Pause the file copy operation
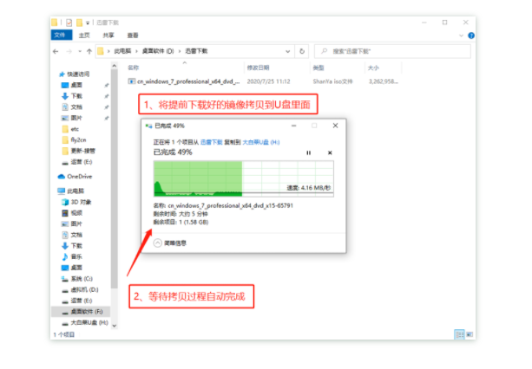This screenshot has height=369, width=532. pos(308,152)
